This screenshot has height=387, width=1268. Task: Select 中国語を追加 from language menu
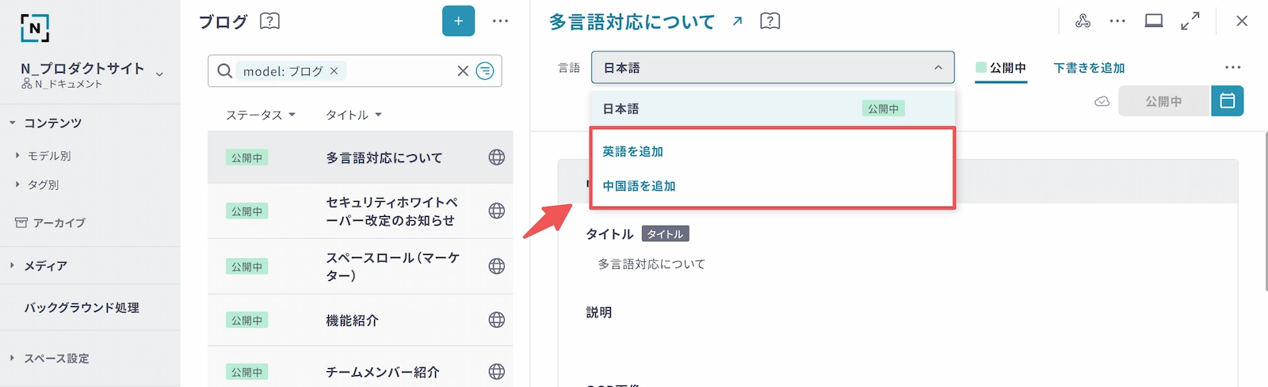pos(639,186)
